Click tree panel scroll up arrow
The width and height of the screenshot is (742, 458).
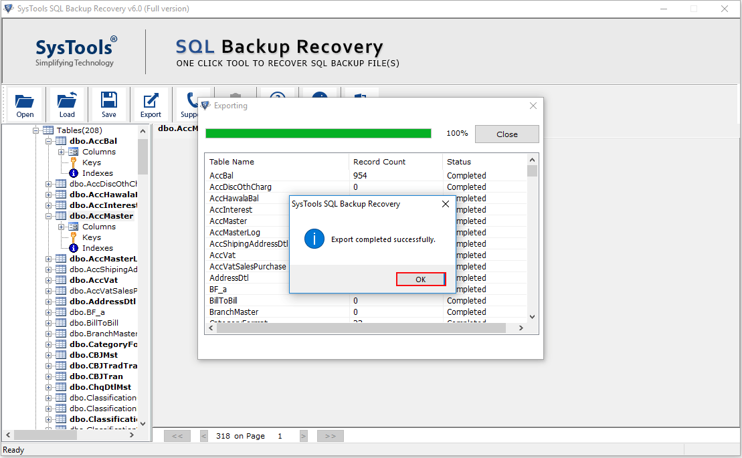[x=143, y=131]
